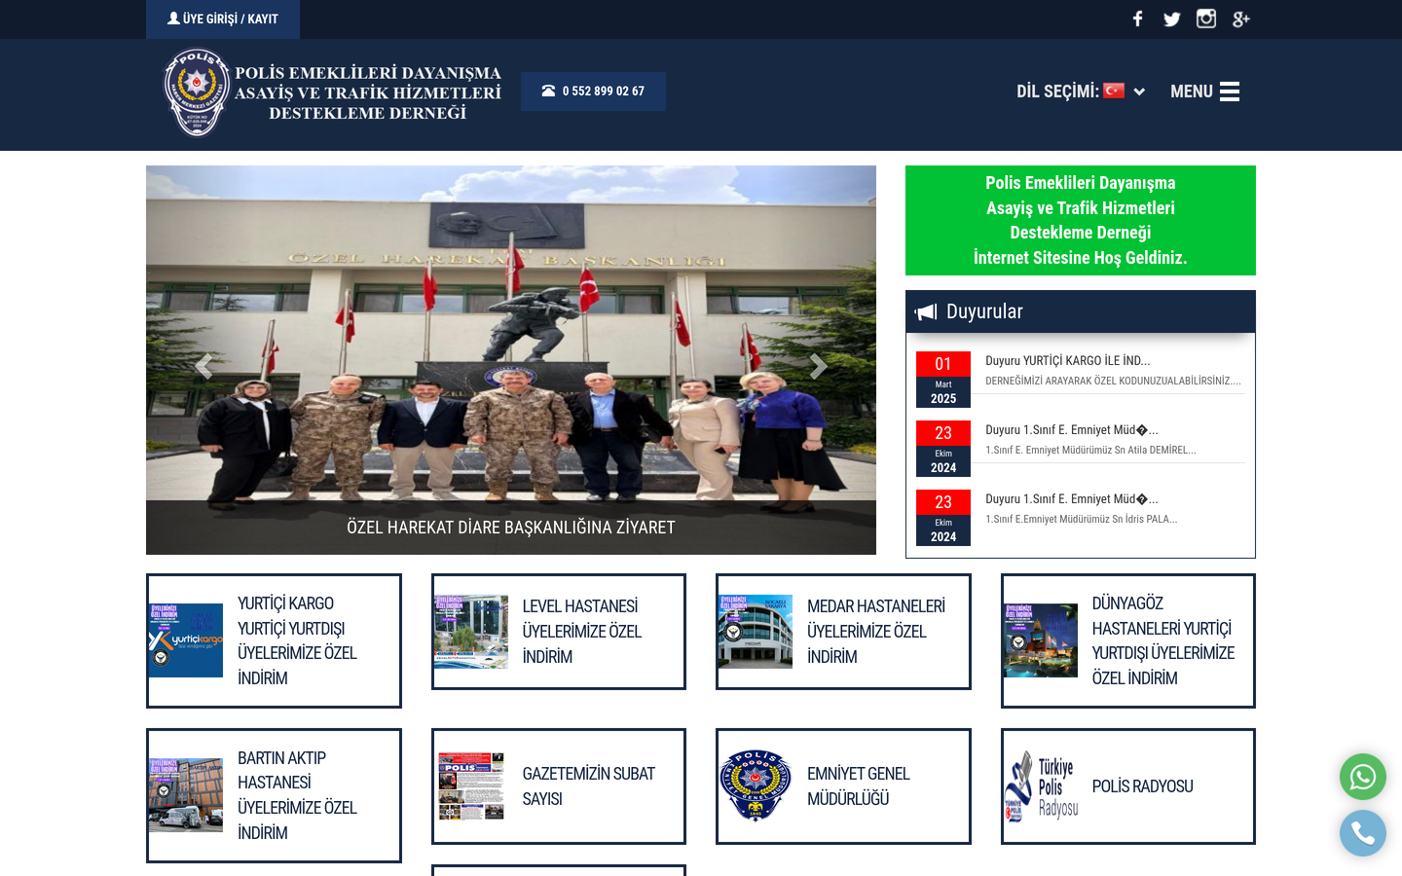Expand the DİL SEÇİMİ dropdown chevron
Screen dimensions: 1402x876
point(1139,91)
